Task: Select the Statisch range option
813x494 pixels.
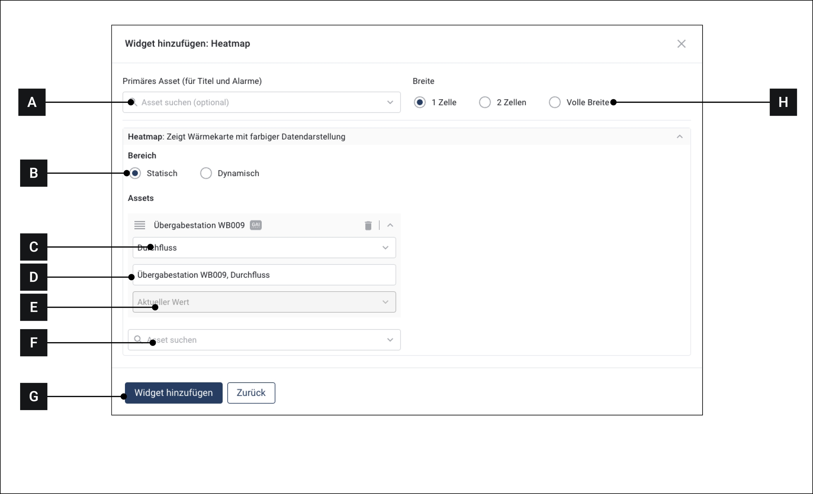Action: pyautogui.click(x=135, y=173)
